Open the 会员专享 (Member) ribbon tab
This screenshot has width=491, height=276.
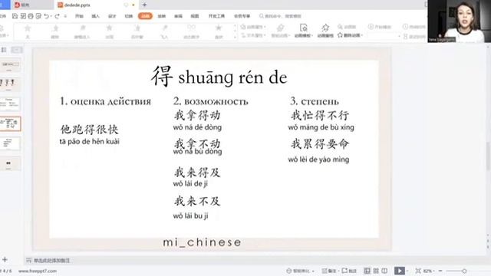[242, 16]
